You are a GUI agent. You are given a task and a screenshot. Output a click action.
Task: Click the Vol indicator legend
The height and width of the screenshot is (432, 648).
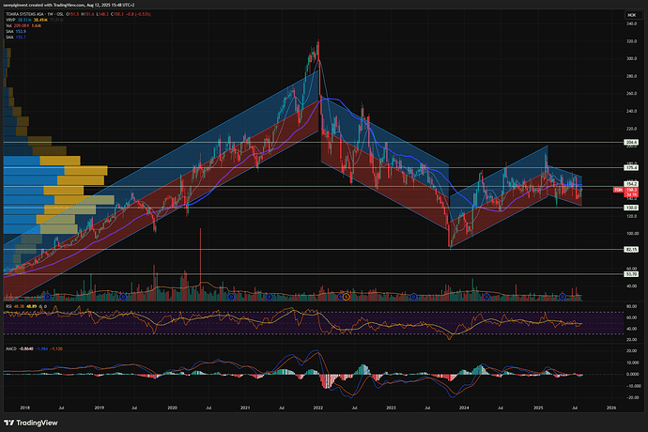pos(9,27)
